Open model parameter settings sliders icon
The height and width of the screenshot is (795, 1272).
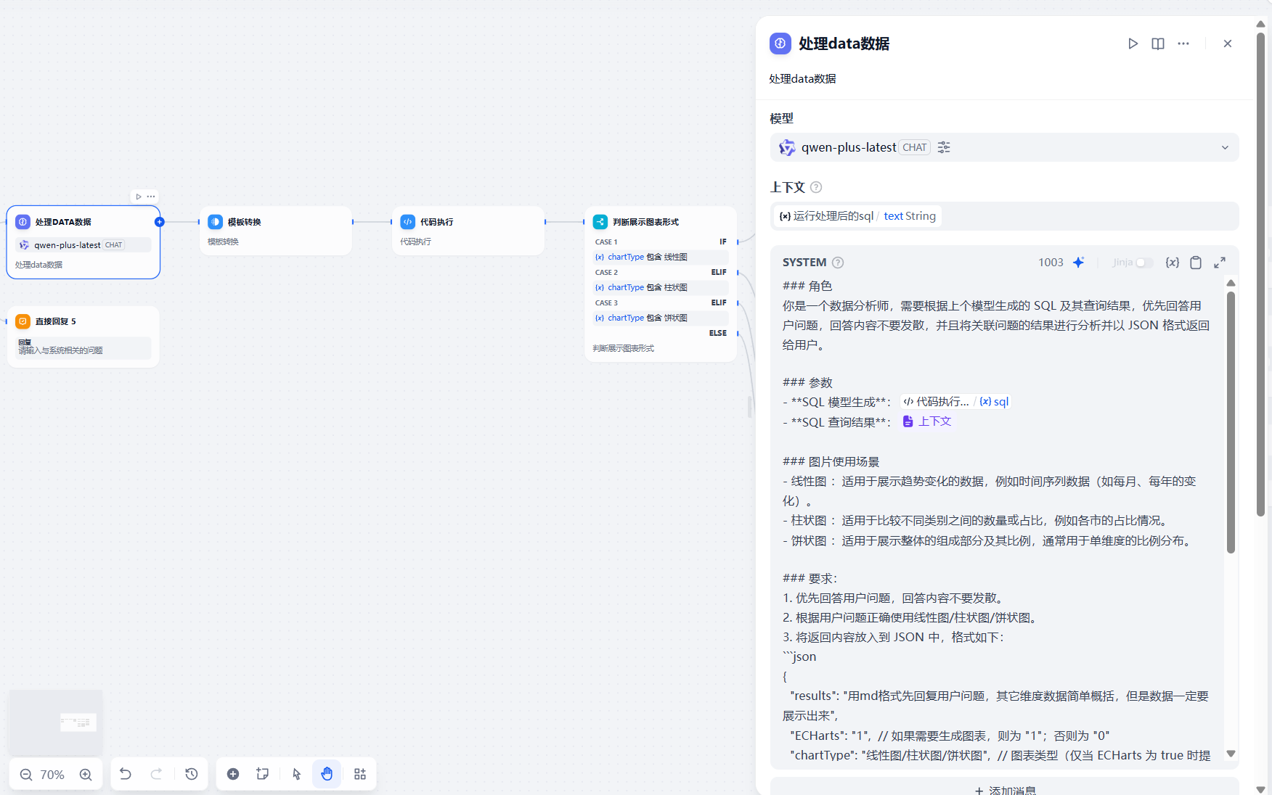944,147
